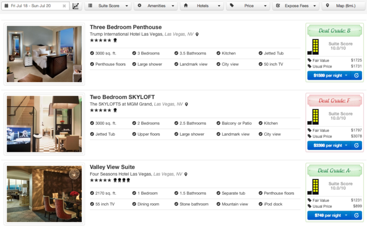Image resolution: width=367 pixels, height=228 pixels.
Task: Click the check icon beside iPod dock
Action: click(x=261, y=204)
